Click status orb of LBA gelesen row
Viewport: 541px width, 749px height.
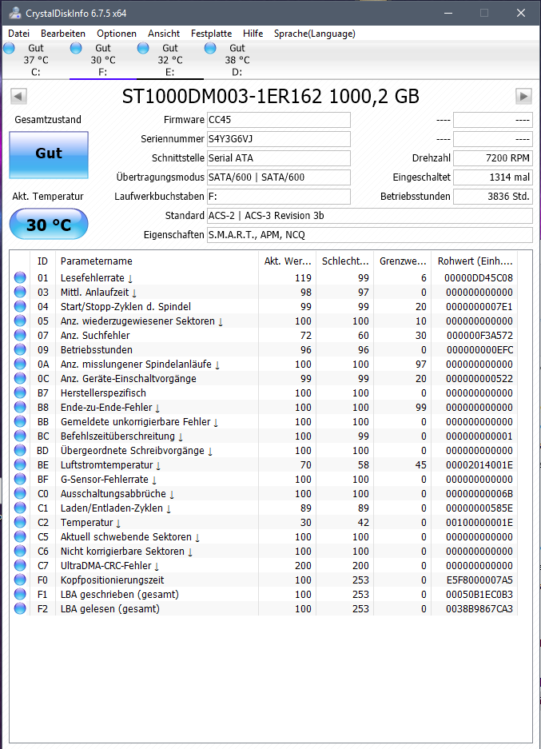tap(20, 608)
